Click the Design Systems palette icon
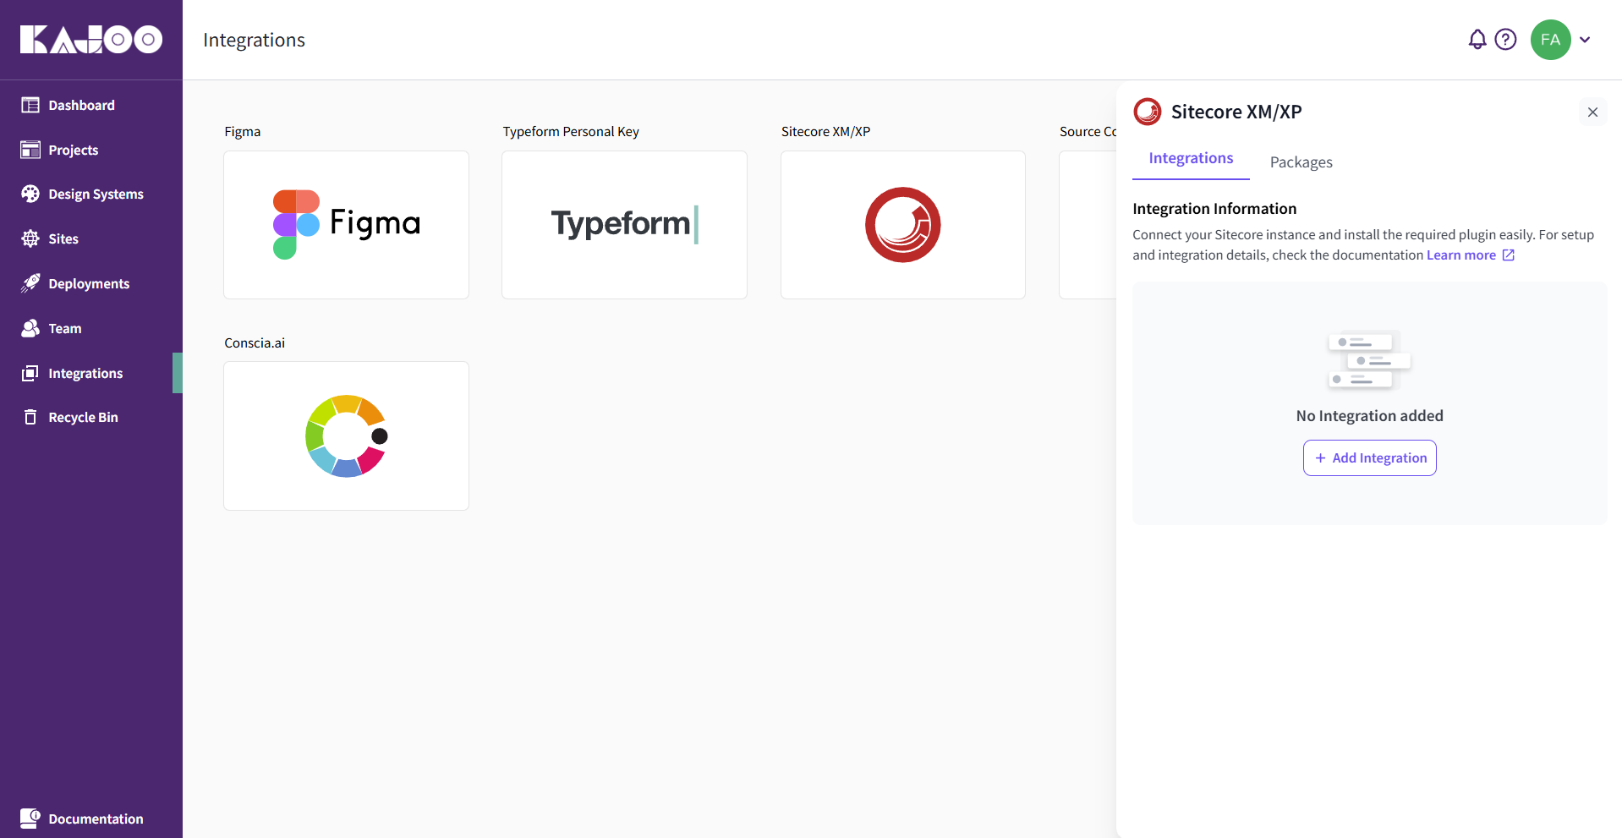 (x=30, y=194)
